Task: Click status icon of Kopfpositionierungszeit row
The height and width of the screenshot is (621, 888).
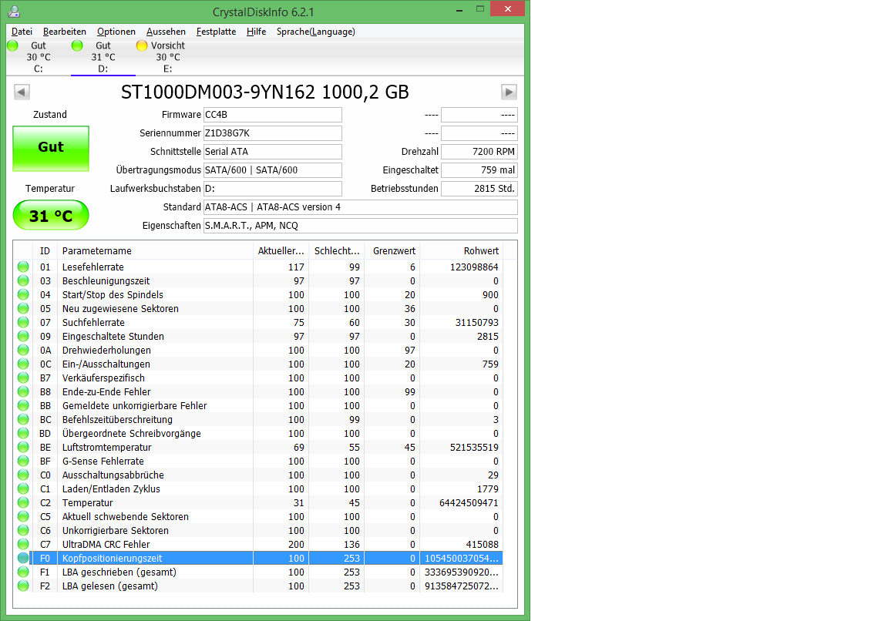Action: (23, 558)
